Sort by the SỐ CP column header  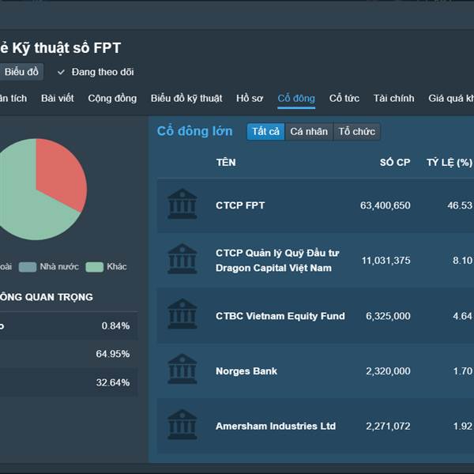click(395, 162)
